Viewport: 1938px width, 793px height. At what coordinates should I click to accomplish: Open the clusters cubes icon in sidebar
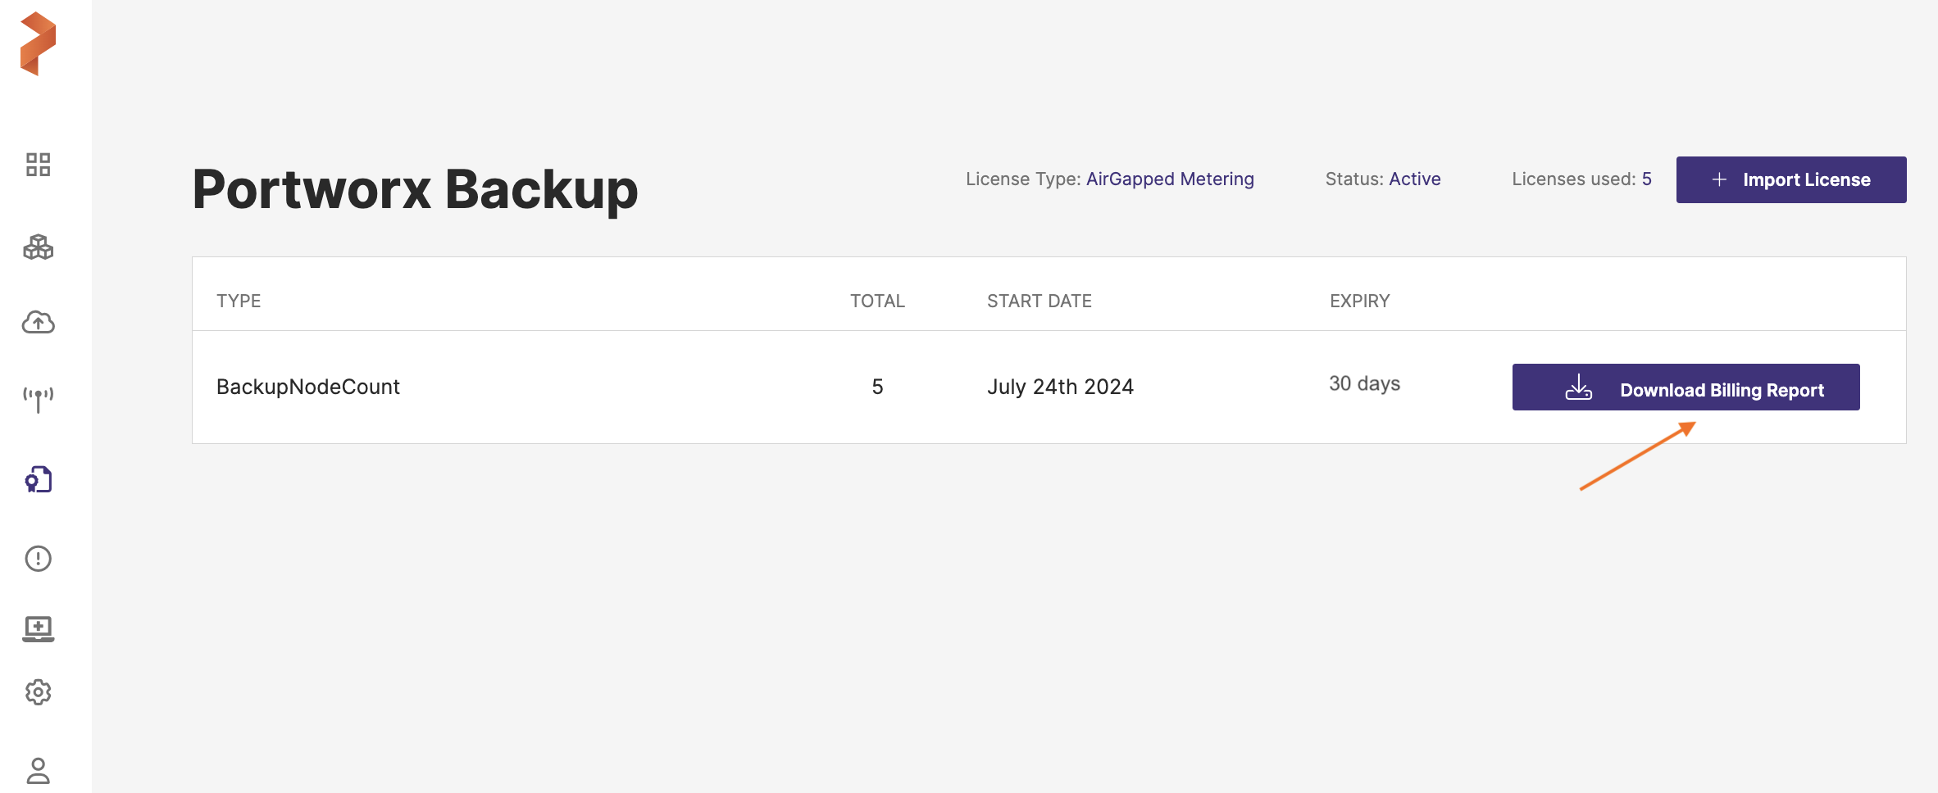pos(38,247)
